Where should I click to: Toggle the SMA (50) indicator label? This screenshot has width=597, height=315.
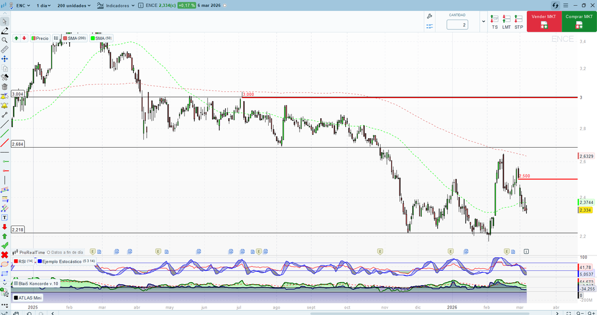tap(101, 38)
